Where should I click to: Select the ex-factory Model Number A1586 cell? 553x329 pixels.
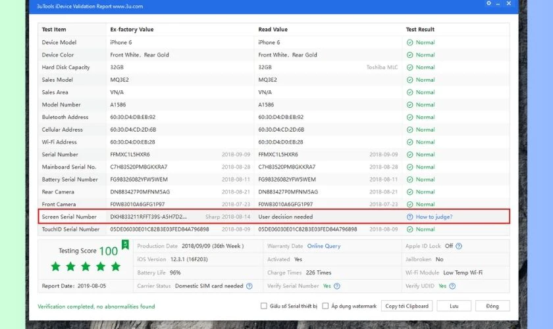pyautogui.click(x=118, y=105)
